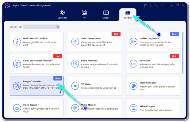Viewport: 190px width, 122px height.
Task: Click the Hot badge on Video Compressor
Action: (116, 34)
